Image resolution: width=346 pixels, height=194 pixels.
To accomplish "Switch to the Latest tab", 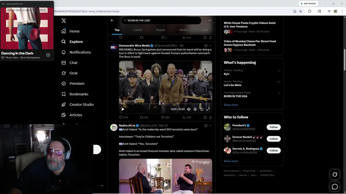I will (x=138, y=30).
